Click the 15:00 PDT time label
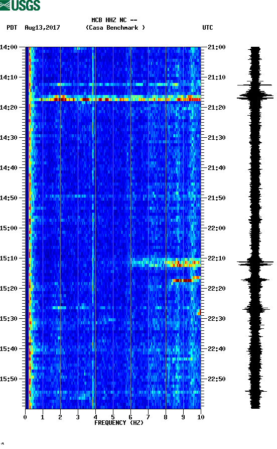The width and height of the screenshot is (277, 449). [9, 228]
